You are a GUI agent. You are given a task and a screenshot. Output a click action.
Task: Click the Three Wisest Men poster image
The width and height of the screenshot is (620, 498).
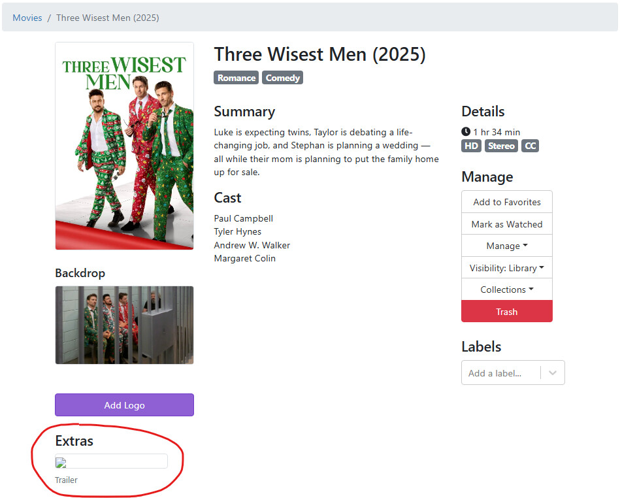(124, 146)
